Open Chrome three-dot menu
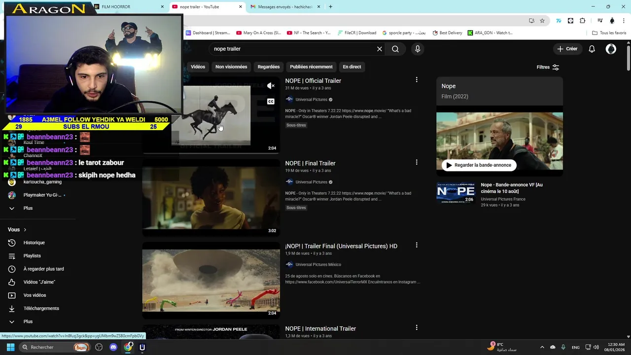The image size is (631, 355). 624,21
